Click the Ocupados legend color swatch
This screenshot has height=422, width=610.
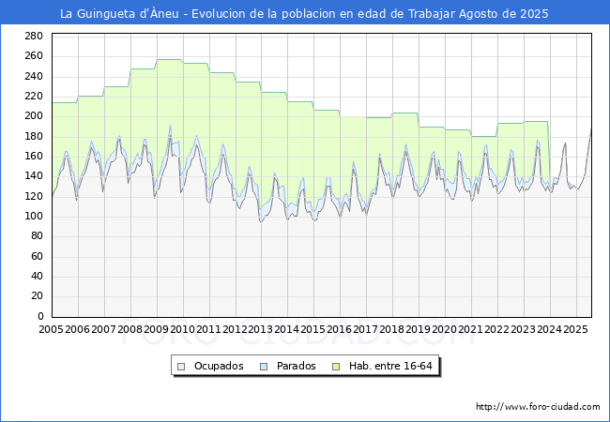181,367
